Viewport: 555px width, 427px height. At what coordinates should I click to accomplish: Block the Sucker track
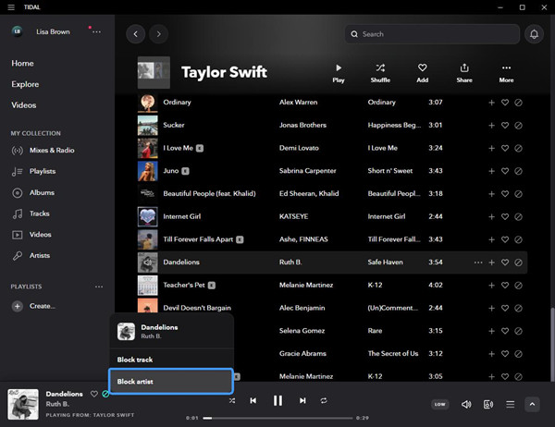tap(518, 125)
